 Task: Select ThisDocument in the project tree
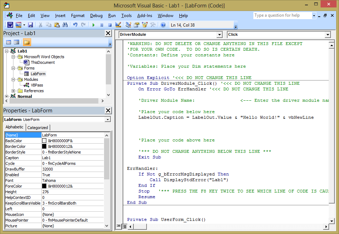click(x=42, y=62)
